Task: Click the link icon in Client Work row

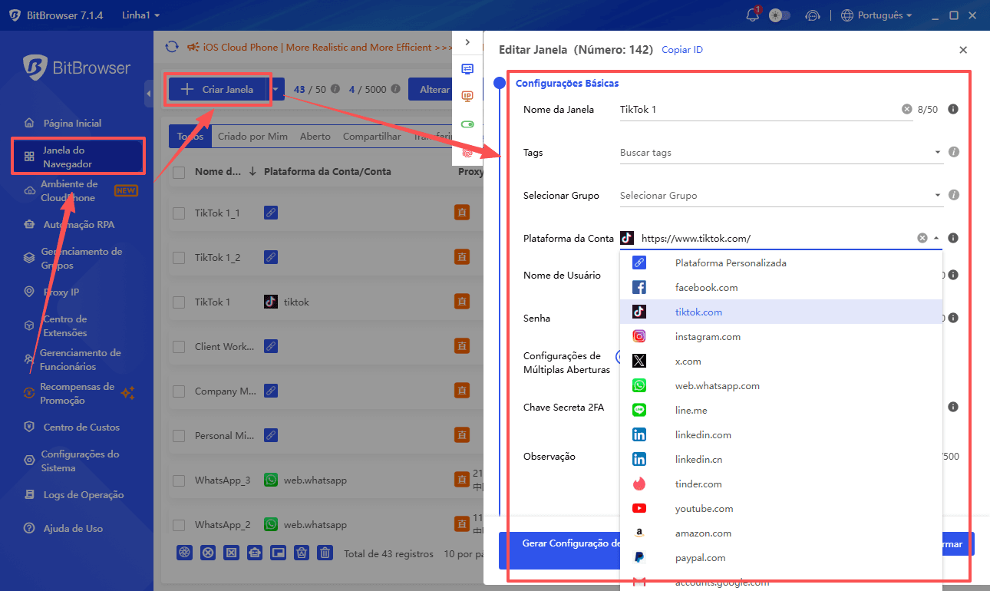Action: point(270,346)
